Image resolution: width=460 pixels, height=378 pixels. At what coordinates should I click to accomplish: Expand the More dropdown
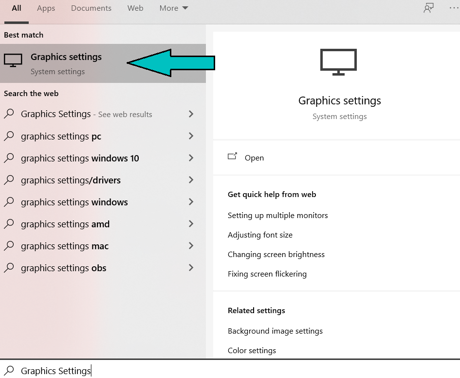[x=174, y=8]
